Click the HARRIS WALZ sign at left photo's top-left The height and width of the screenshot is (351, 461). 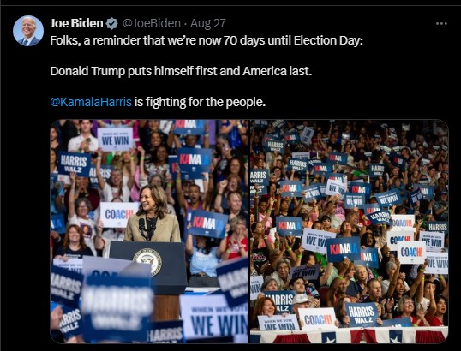tap(74, 164)
